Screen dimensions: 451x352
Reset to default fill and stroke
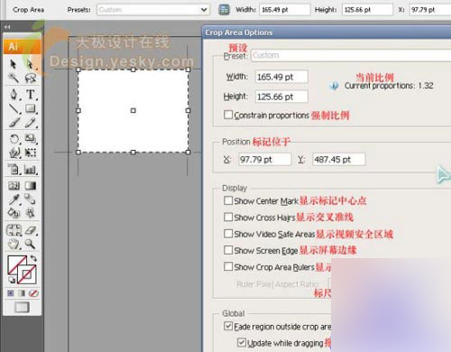(x=12, y=281)
